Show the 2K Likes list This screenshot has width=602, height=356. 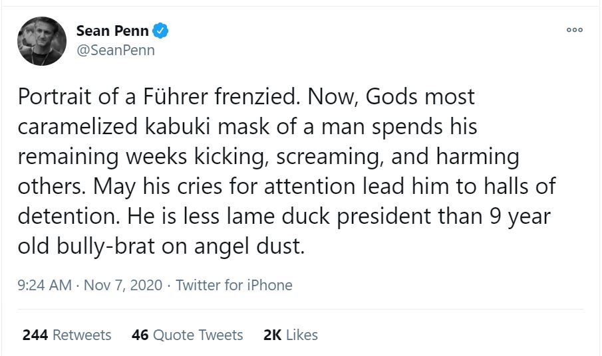pos(291,335)
